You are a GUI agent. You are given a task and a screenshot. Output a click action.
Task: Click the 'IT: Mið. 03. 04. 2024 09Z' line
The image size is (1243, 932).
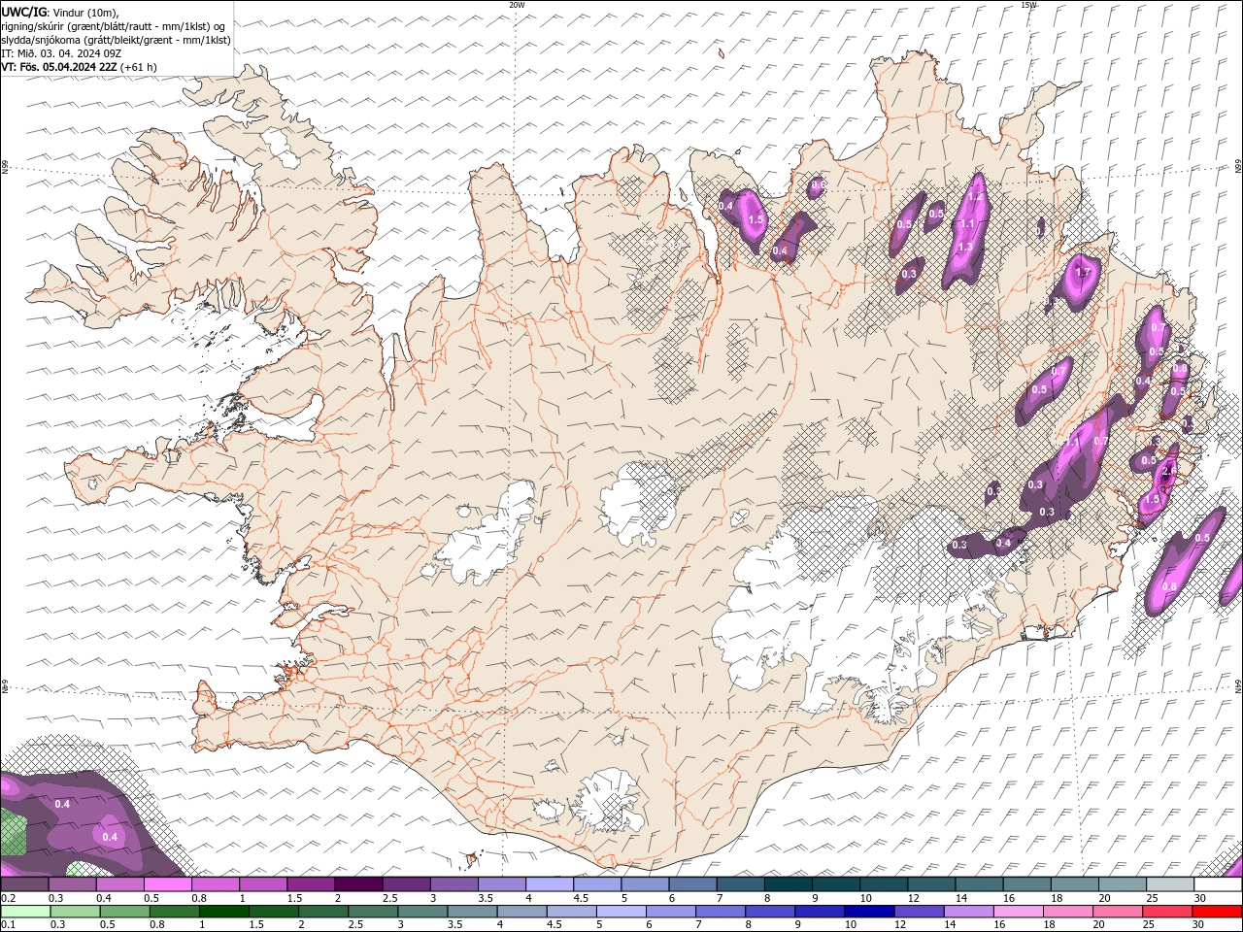61,53
